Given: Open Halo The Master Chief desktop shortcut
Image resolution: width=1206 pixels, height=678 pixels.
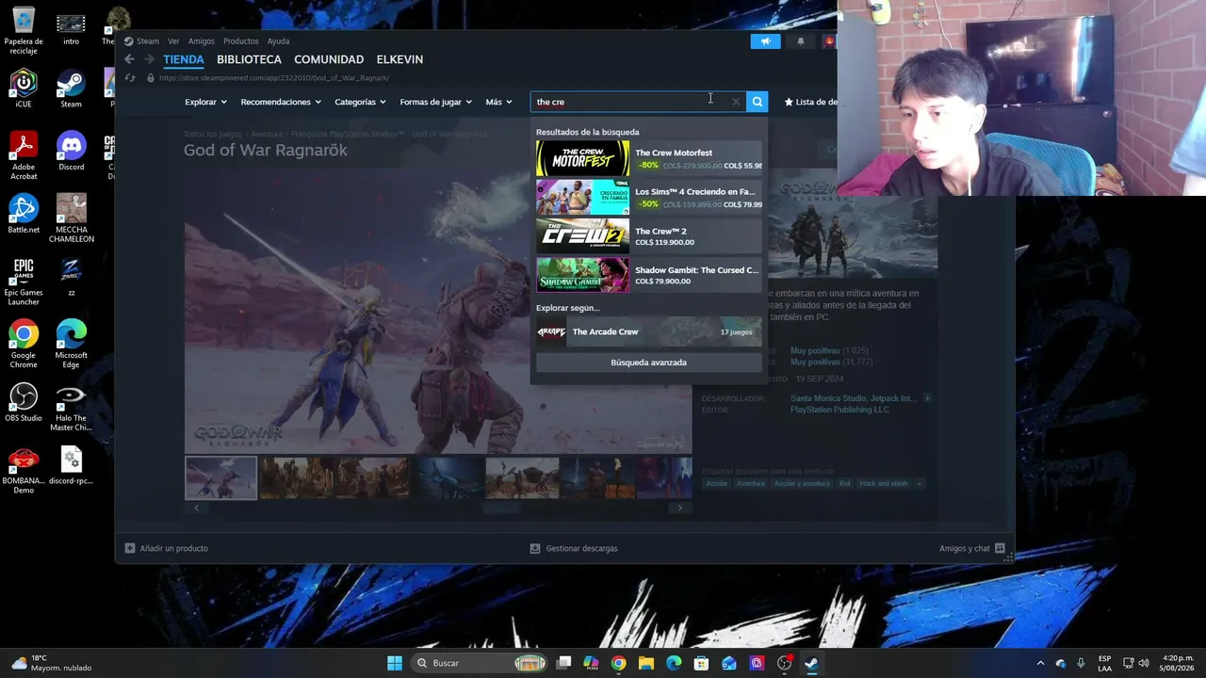Looking at the screenshot, I should [71, 408].
